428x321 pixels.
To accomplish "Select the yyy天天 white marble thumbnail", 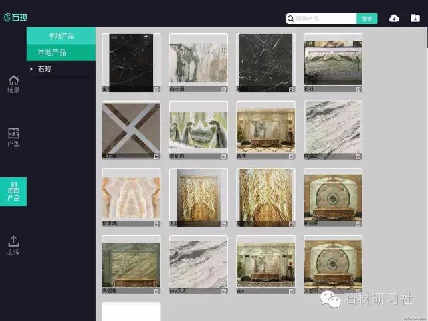I will coord(199,265).
